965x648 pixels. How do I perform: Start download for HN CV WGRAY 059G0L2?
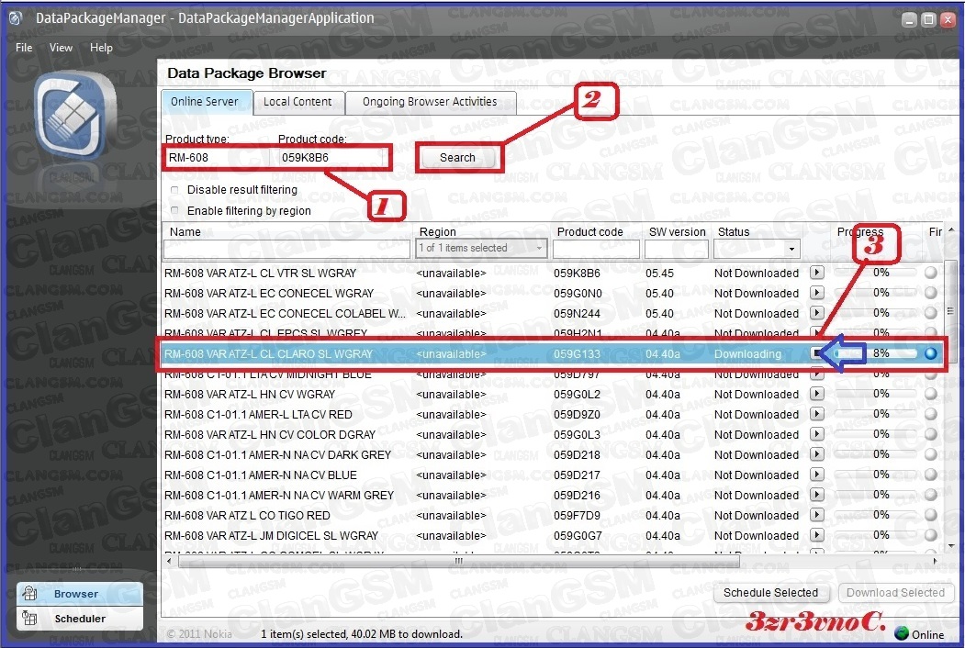817,394
